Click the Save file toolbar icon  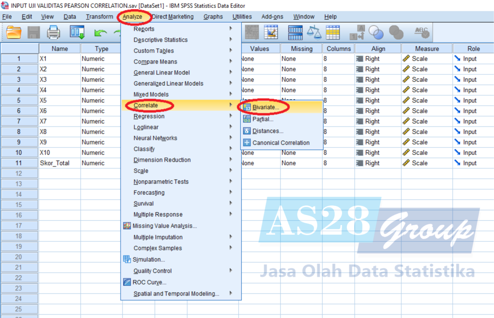click(34, 32)
